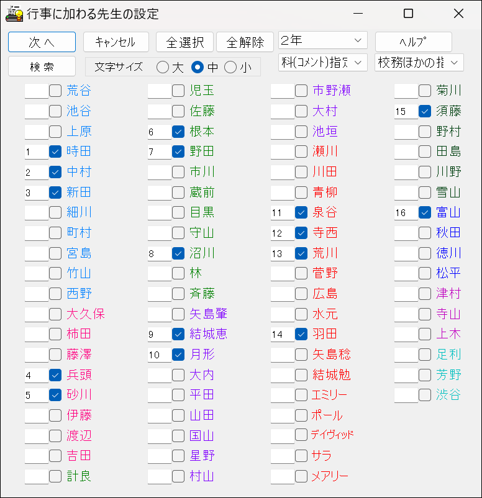Maximize the 行事に加わる先生の設定 window
The image size is (482, 498).
(x=408, y=14)
